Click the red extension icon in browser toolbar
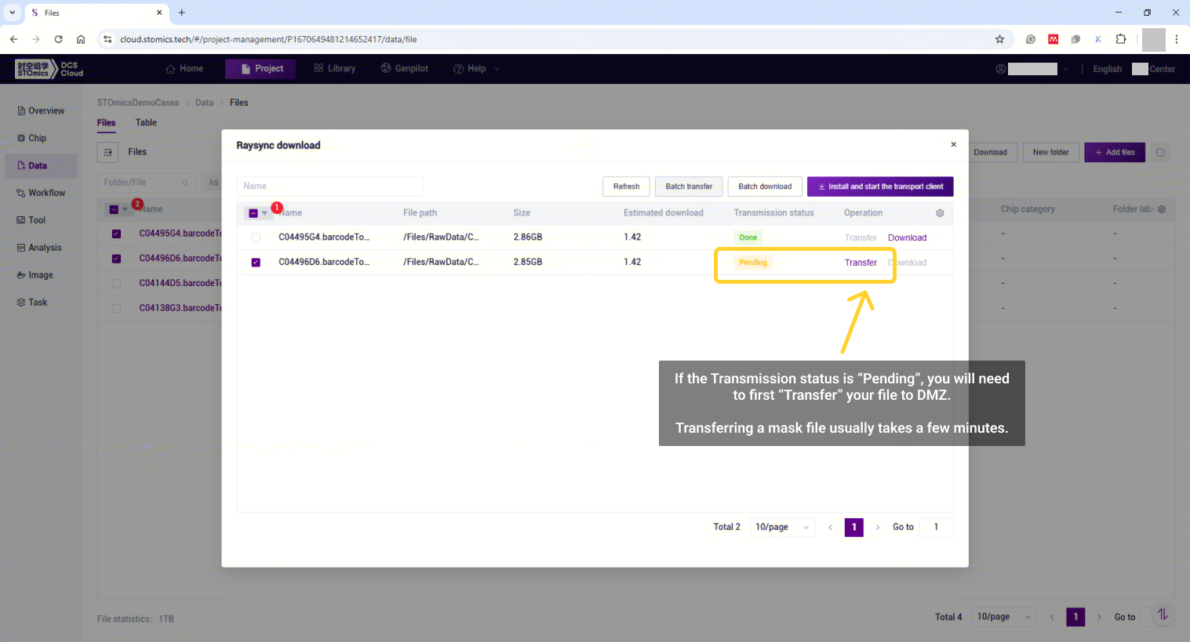Screen dimensions: 1190x642 (1054, 39)
